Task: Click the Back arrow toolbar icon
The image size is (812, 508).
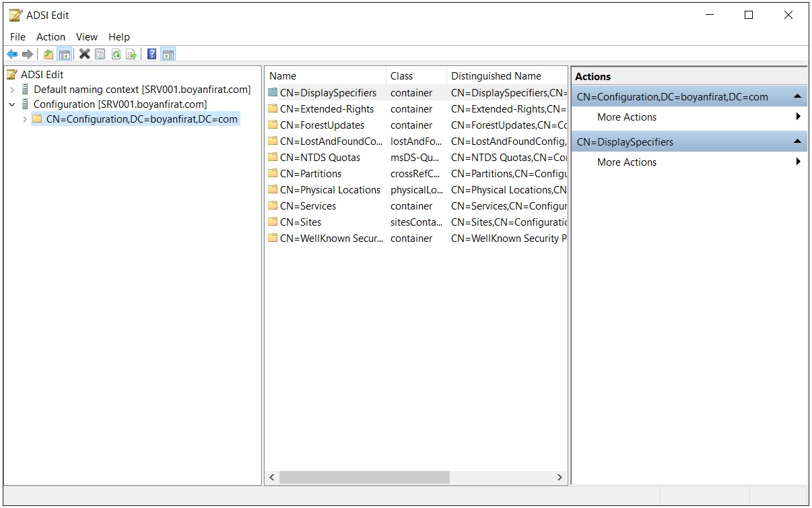Action: tap(12, 55)
